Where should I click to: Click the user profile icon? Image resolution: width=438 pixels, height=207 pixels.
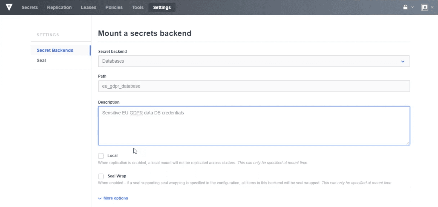[425, 7]
